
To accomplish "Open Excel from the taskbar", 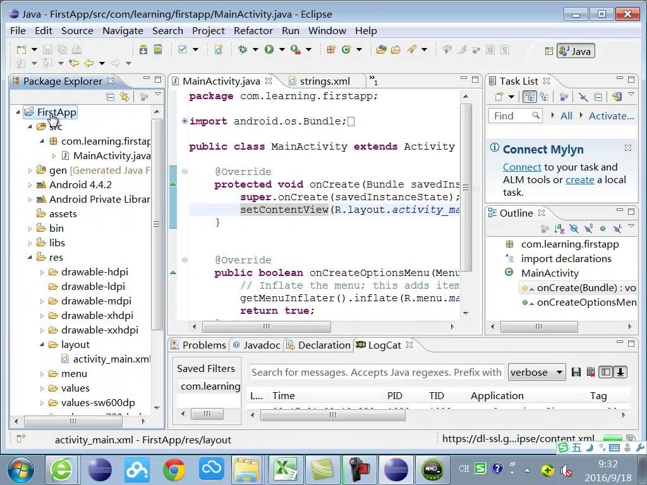I will (286, 469).
